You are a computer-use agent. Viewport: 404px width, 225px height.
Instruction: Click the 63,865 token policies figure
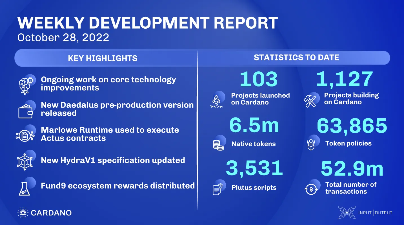point(352,126)
